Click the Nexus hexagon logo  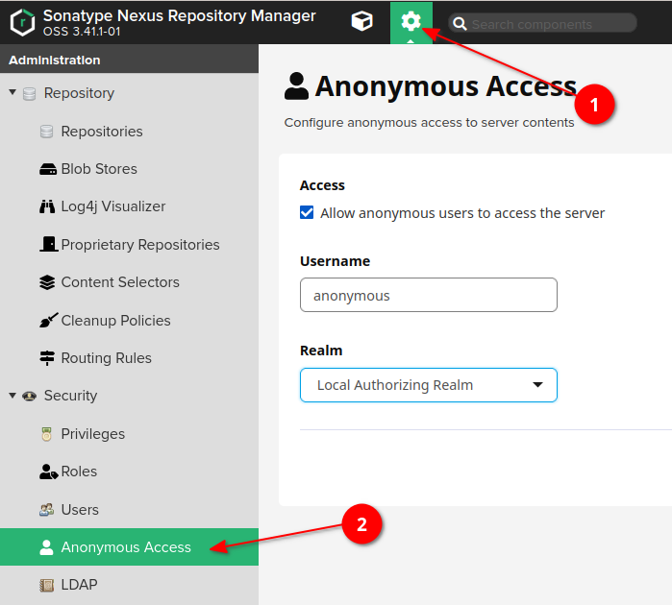tap(22, 22)
